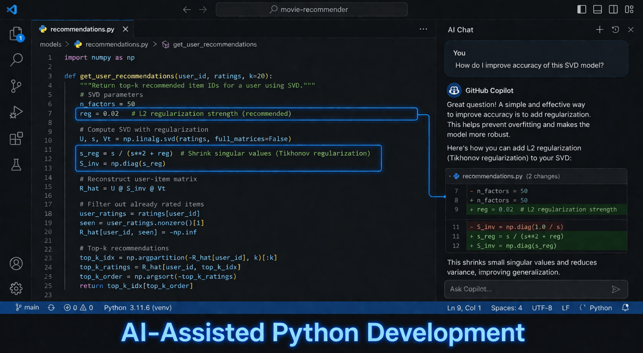The width and height of the screenshot is (643, 353).
Task: Click the GitHub Copilot avatar icon
Action: pos(454,90)
